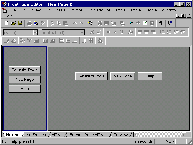193x145 pixels.
Task: Click the text color palette icon
Action: pos(131,32)
